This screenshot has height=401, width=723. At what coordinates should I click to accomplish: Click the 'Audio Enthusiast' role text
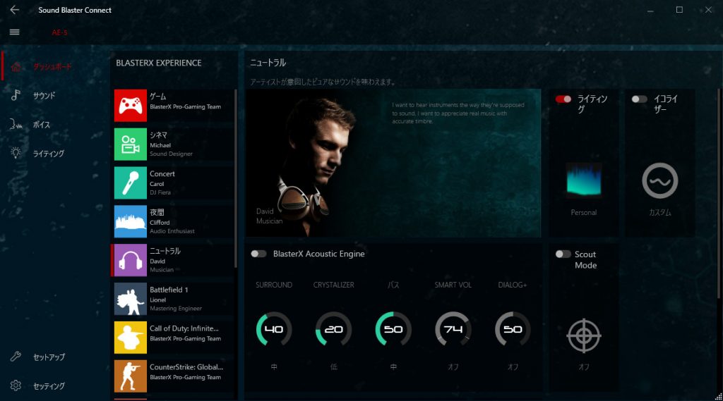point(172,231)
